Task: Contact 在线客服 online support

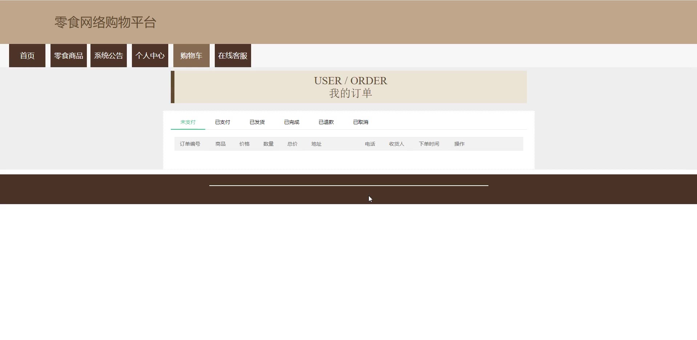Action: click(233, 56)
